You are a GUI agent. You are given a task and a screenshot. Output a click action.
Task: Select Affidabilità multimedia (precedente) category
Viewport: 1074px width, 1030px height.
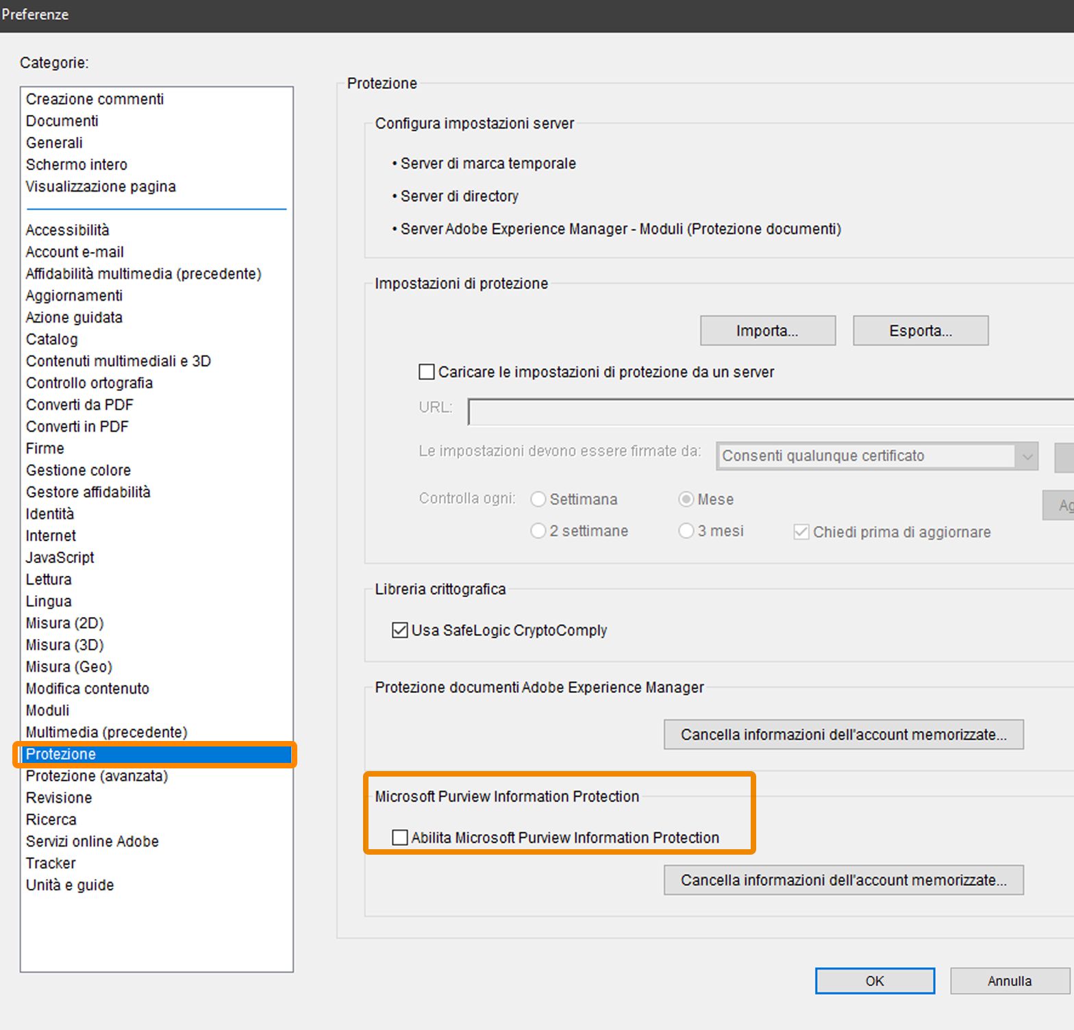click(144, 274)
